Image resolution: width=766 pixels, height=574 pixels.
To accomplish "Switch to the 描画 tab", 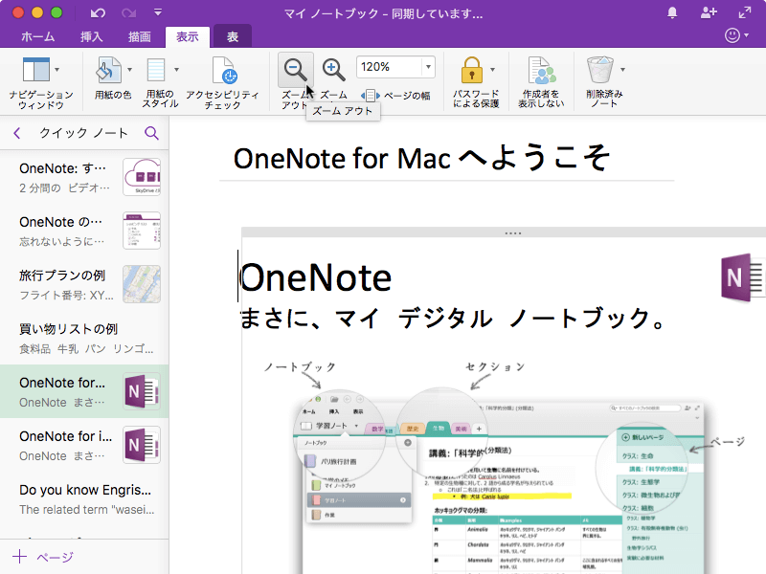I will pyautogui.click(x=139, y=36).
